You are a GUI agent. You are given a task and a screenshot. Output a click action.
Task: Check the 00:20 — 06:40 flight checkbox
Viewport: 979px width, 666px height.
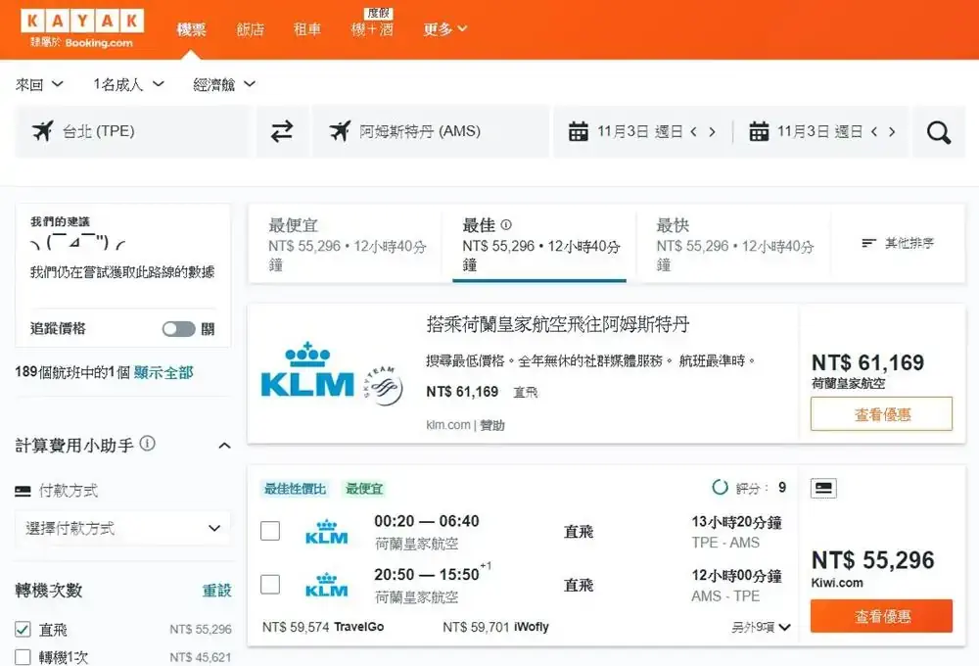270,531
